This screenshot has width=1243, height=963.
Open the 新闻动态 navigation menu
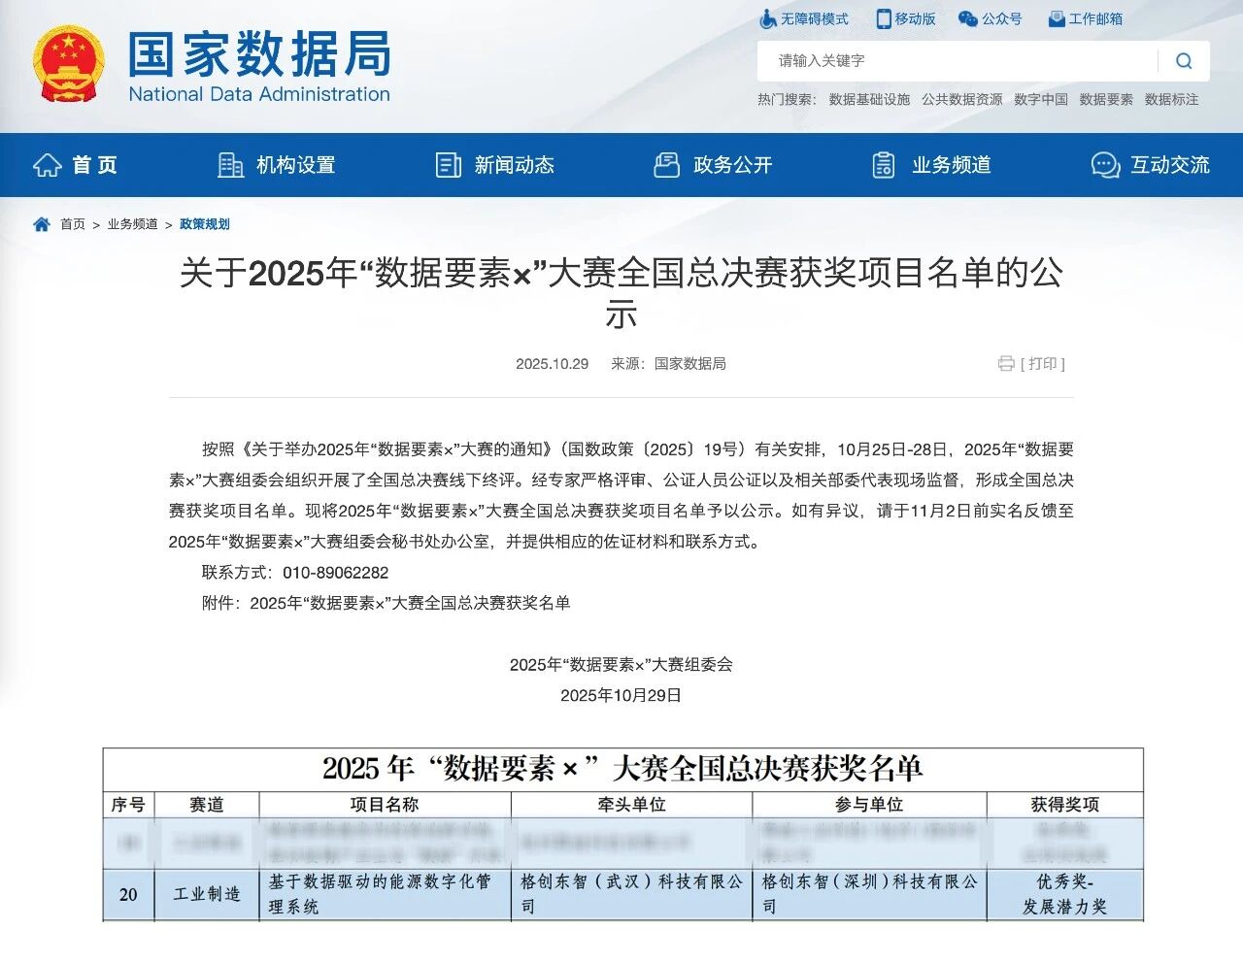point(495,165)
